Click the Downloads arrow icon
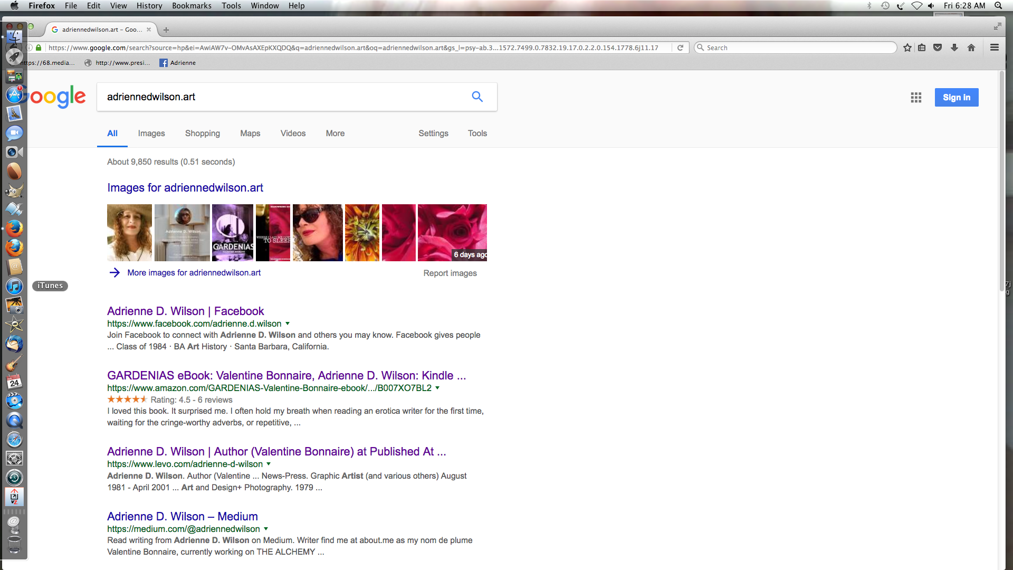 coord(954,47)
